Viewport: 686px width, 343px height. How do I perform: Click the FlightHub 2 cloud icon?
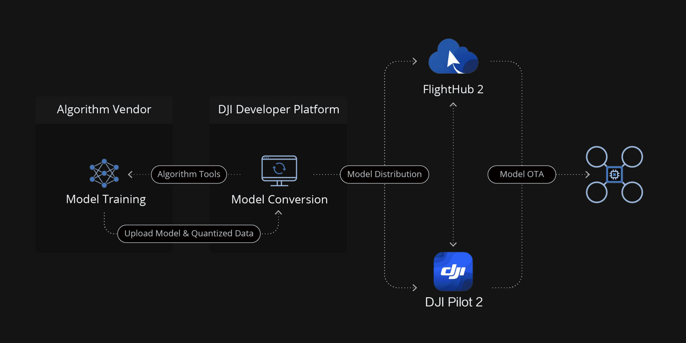click(x=453, y=57)
